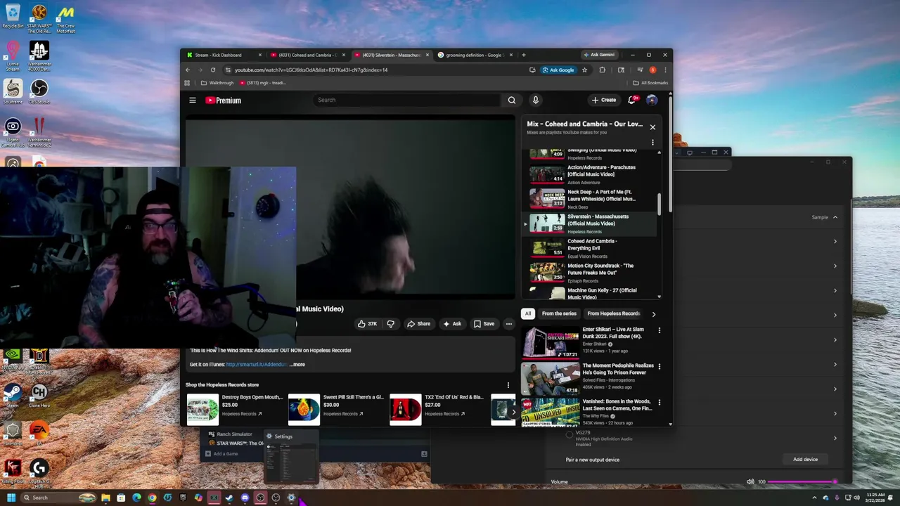Expand description with ...more
The width and height of the screenshot is (900, 506).
coord(297,364)
